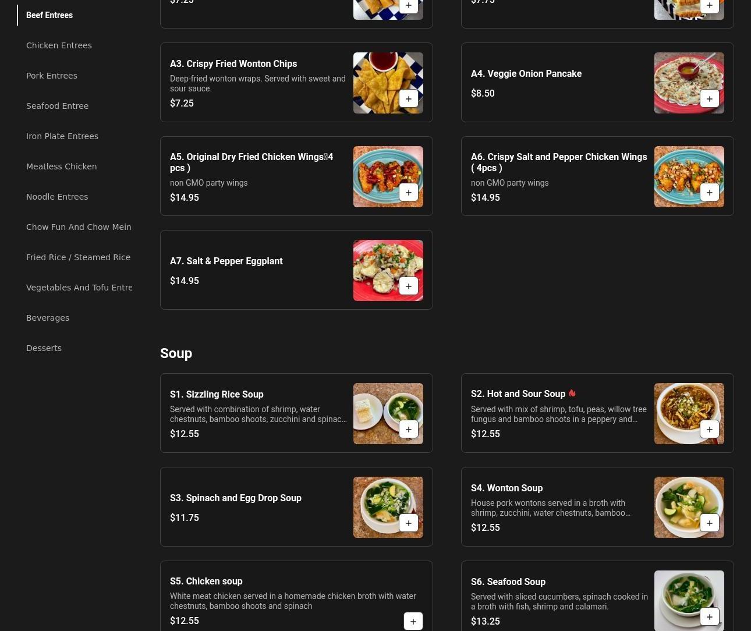751x631 pixels.
Task: Click the Wonton Chips description text
Action: 258,84
